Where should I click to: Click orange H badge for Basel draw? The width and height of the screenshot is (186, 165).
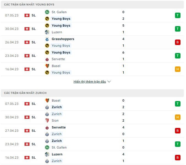(x=178, y=69)
